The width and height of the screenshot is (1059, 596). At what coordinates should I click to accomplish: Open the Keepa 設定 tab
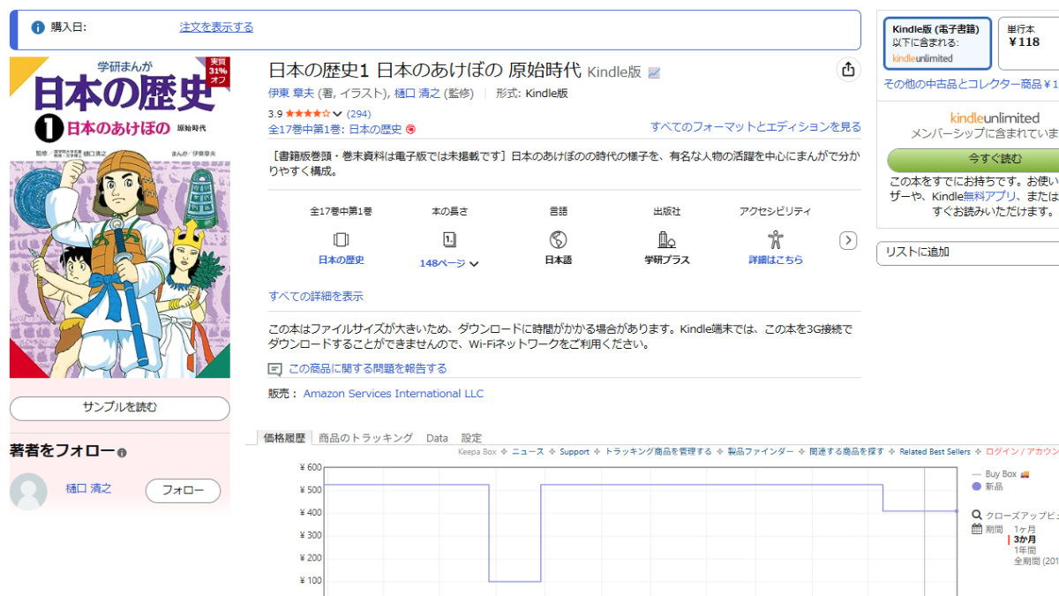click(471, 438)
